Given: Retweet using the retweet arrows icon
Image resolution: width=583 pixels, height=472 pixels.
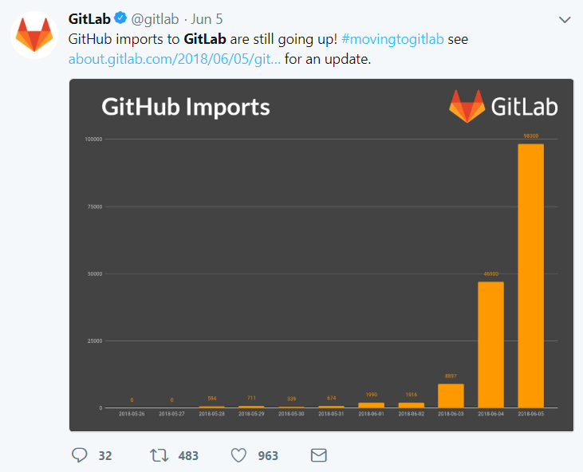Looking at the screenshot, I should [x=159, y=455].
